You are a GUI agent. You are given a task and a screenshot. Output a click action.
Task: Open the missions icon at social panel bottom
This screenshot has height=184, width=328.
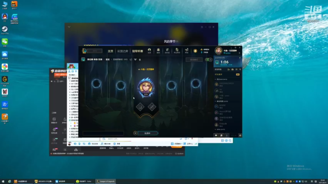221,135
